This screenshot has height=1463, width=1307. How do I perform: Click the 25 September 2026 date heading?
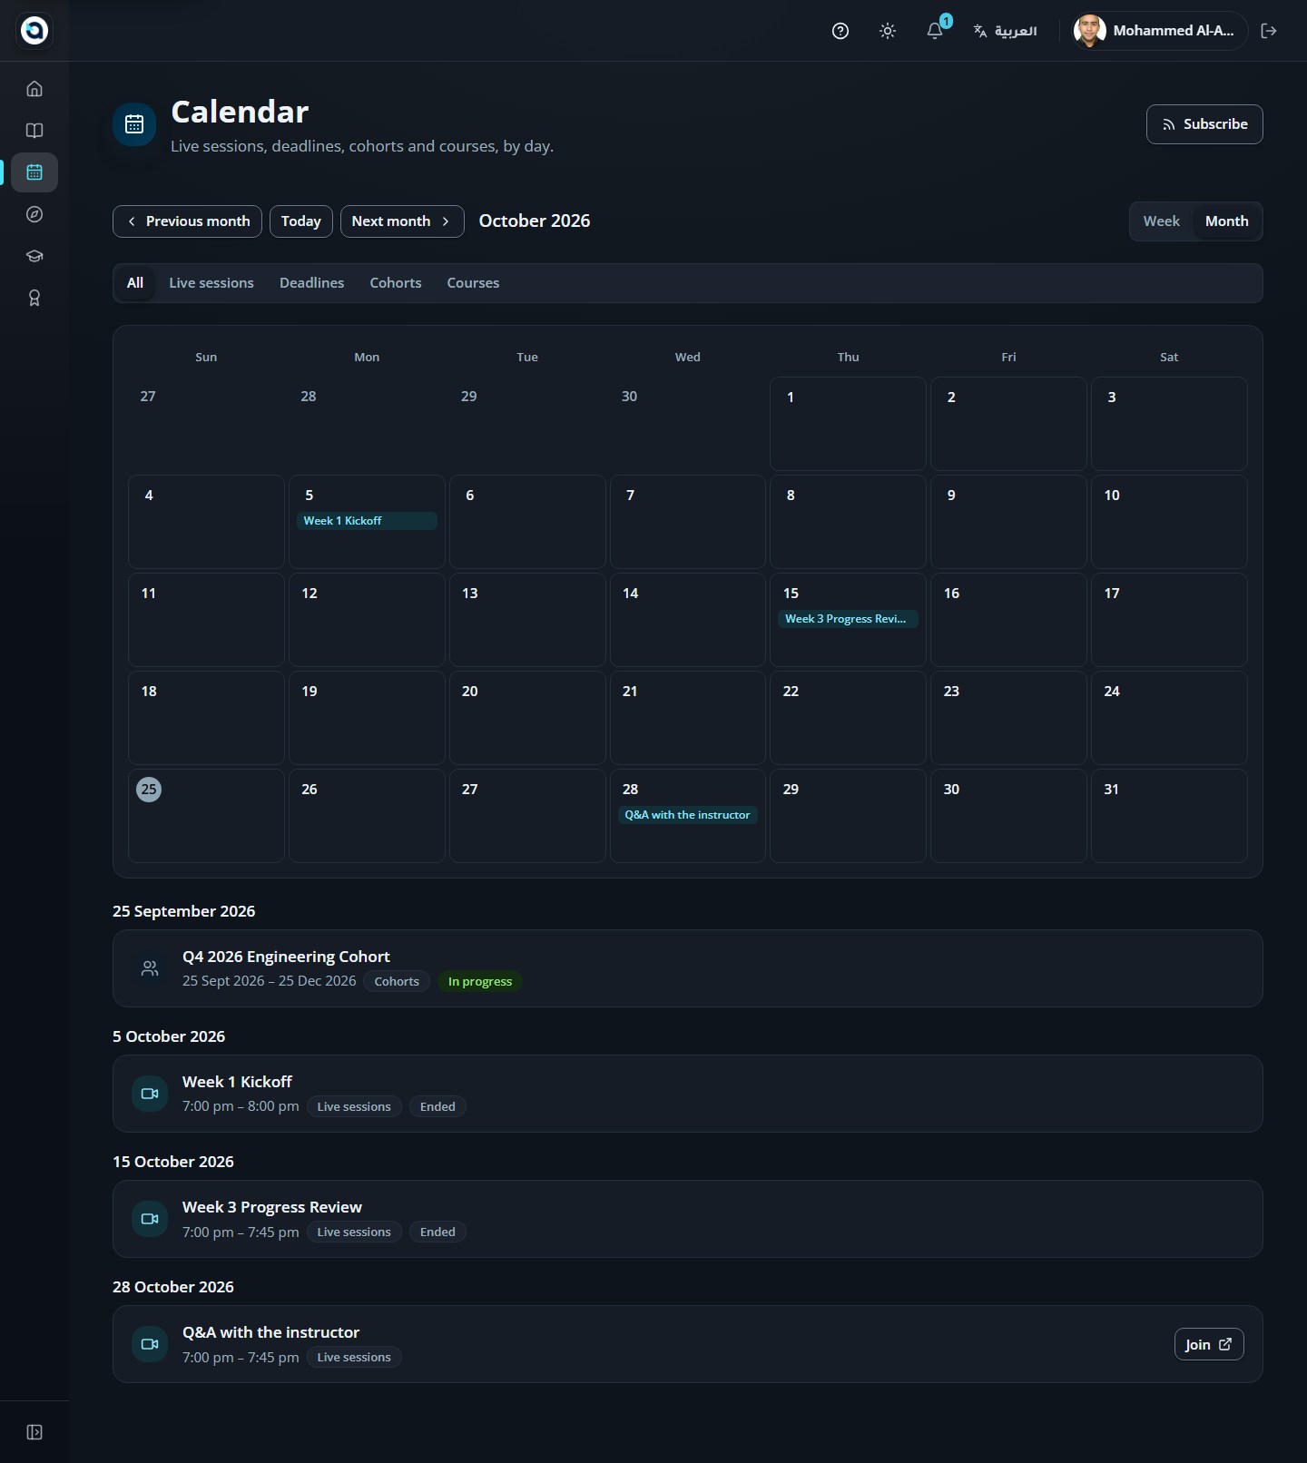click(x=184, y=911)
